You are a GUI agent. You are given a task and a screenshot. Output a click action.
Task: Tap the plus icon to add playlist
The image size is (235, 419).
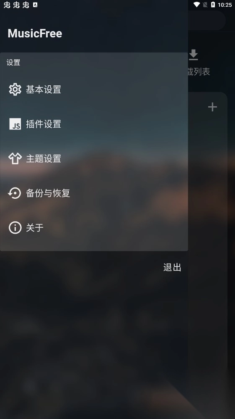click(x=212, y=107)
